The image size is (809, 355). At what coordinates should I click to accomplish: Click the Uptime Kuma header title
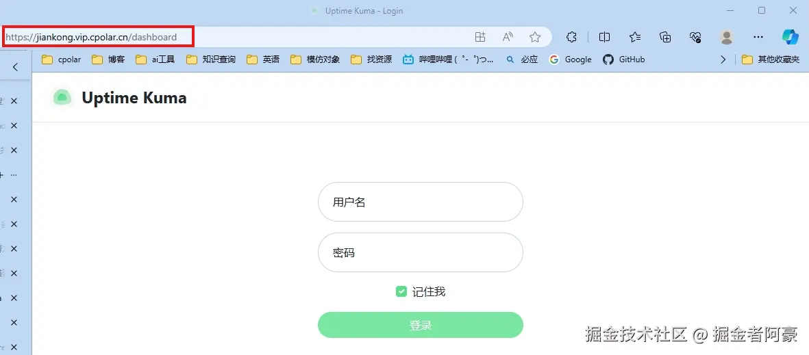coord(134,98)
